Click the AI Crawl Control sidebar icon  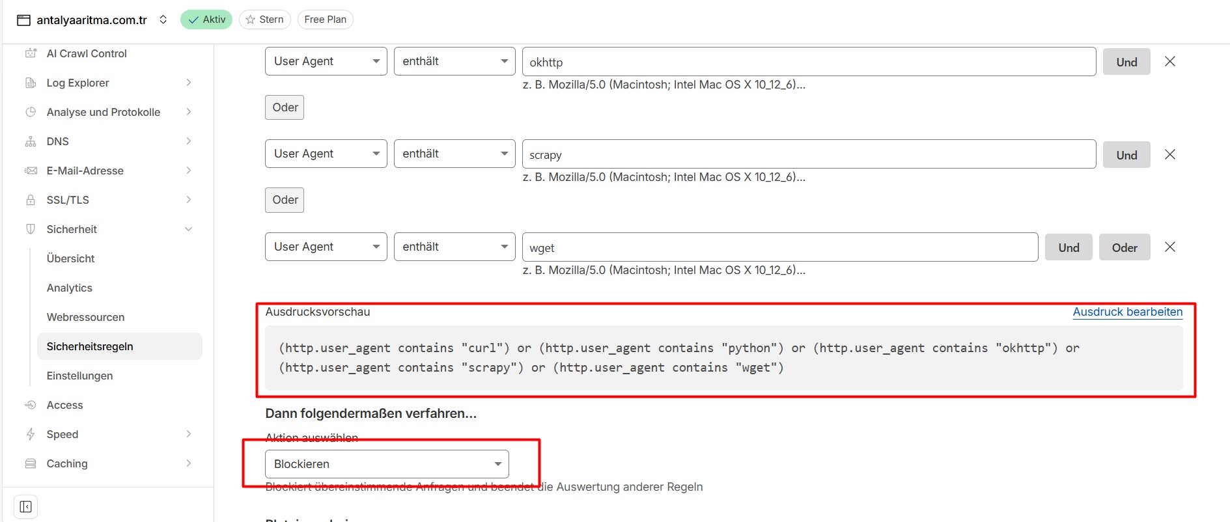point(31,53)
